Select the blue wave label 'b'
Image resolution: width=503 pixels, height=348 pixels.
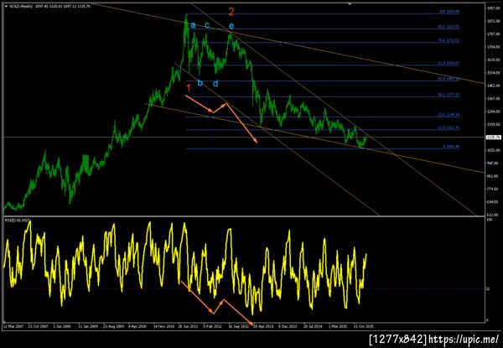click(200, 83)
